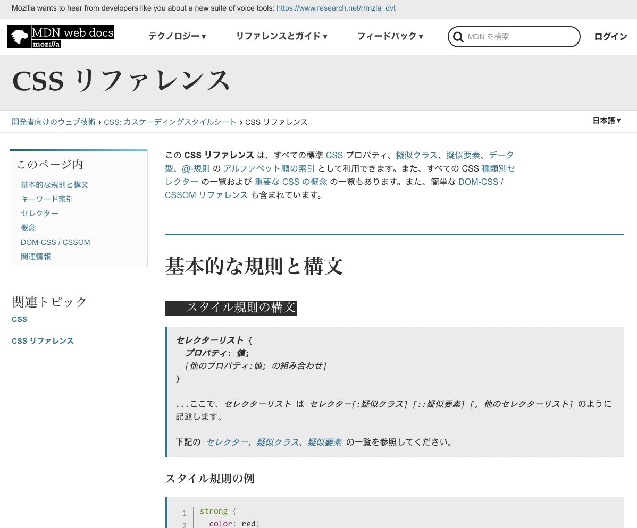Image resolution: width=637 pixels, height=528 pixels.
Task: Click the CSS リファレンス breadcrumb text
Action: (x=276, y=122)
